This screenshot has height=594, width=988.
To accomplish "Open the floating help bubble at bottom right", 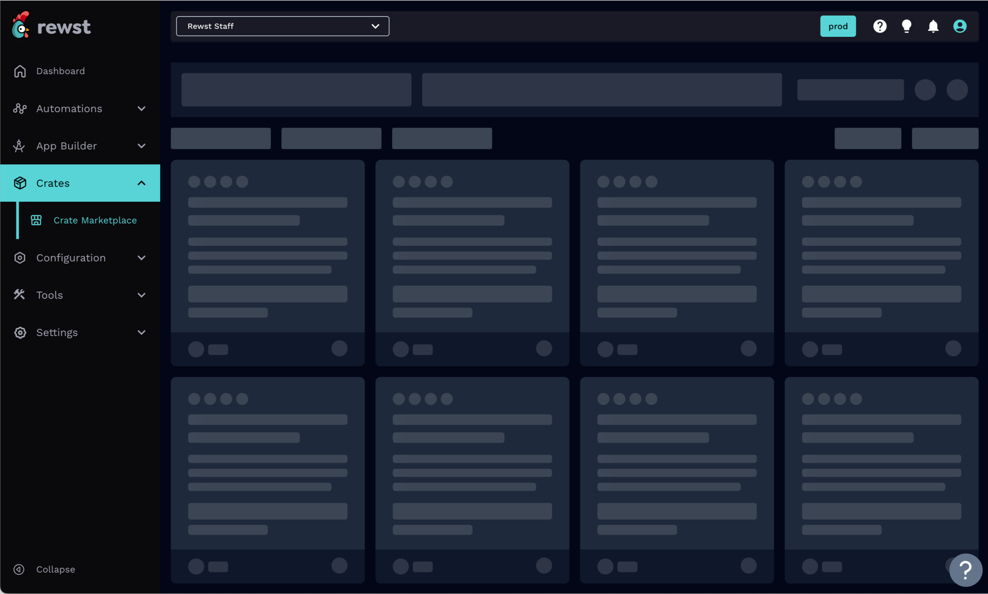I will [x=965, y=570].
